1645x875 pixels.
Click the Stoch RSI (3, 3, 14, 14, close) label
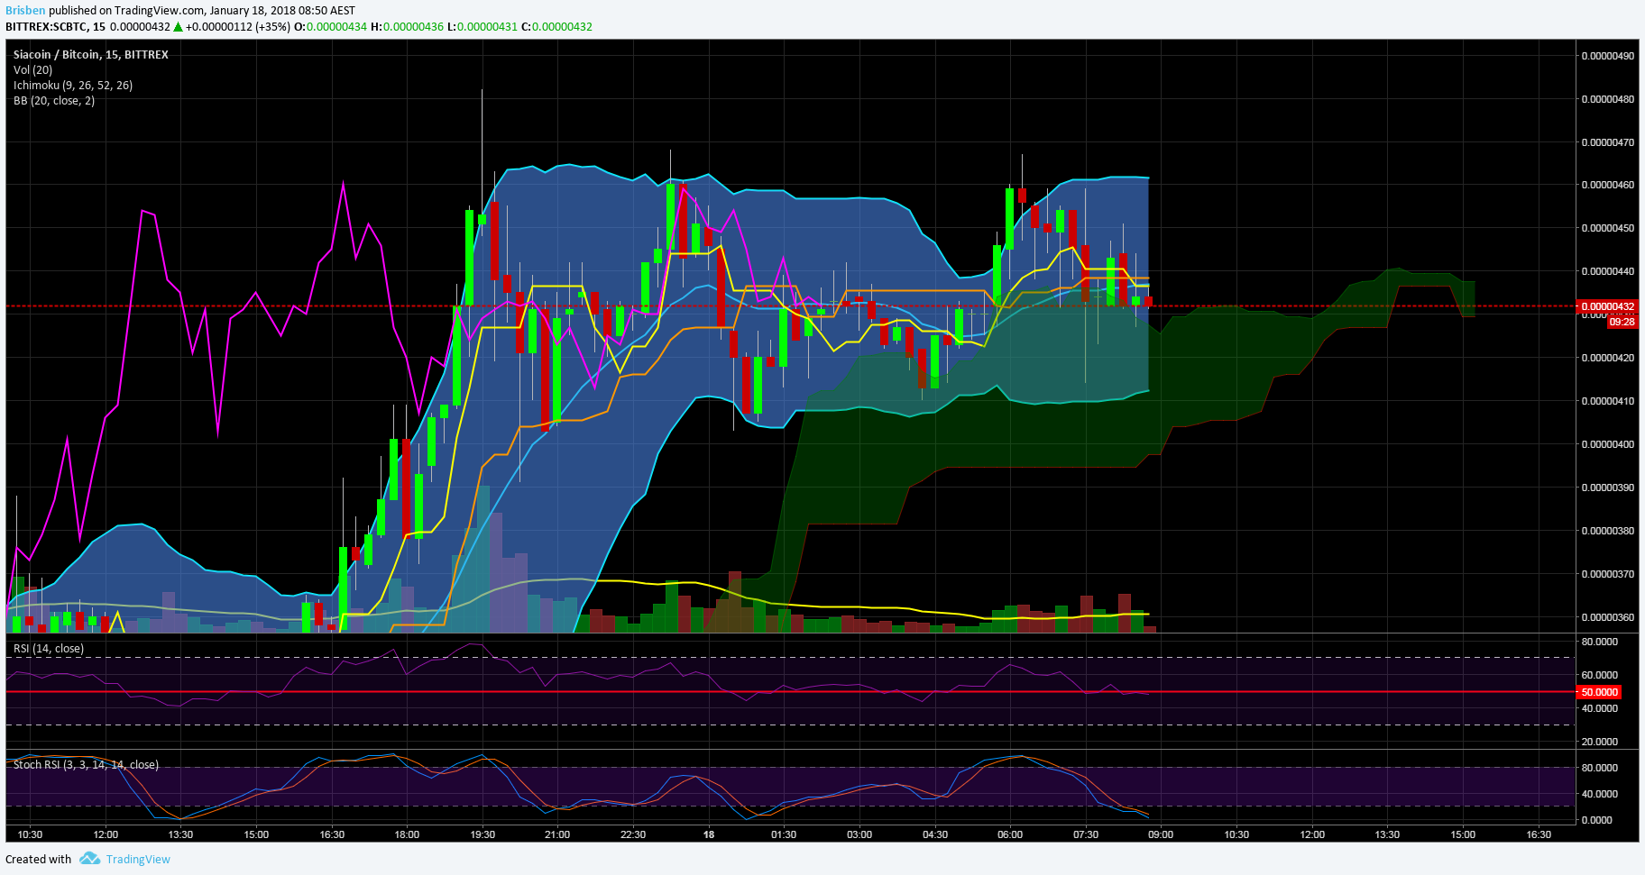coord(86,764)
